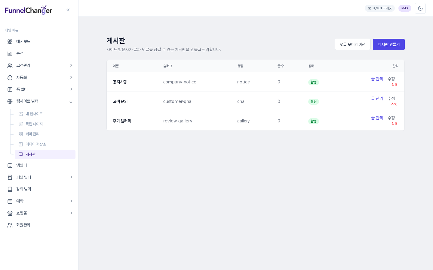Click the 예약 calendar icon

10,201
